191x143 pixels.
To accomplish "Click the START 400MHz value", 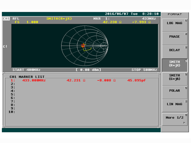I will [x=26, y=70].
